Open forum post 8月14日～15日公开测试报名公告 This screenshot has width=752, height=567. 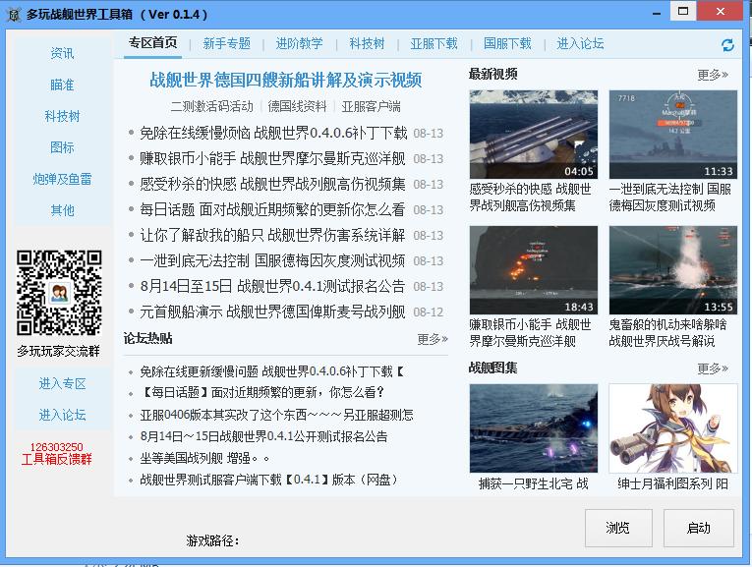point(263,436)
